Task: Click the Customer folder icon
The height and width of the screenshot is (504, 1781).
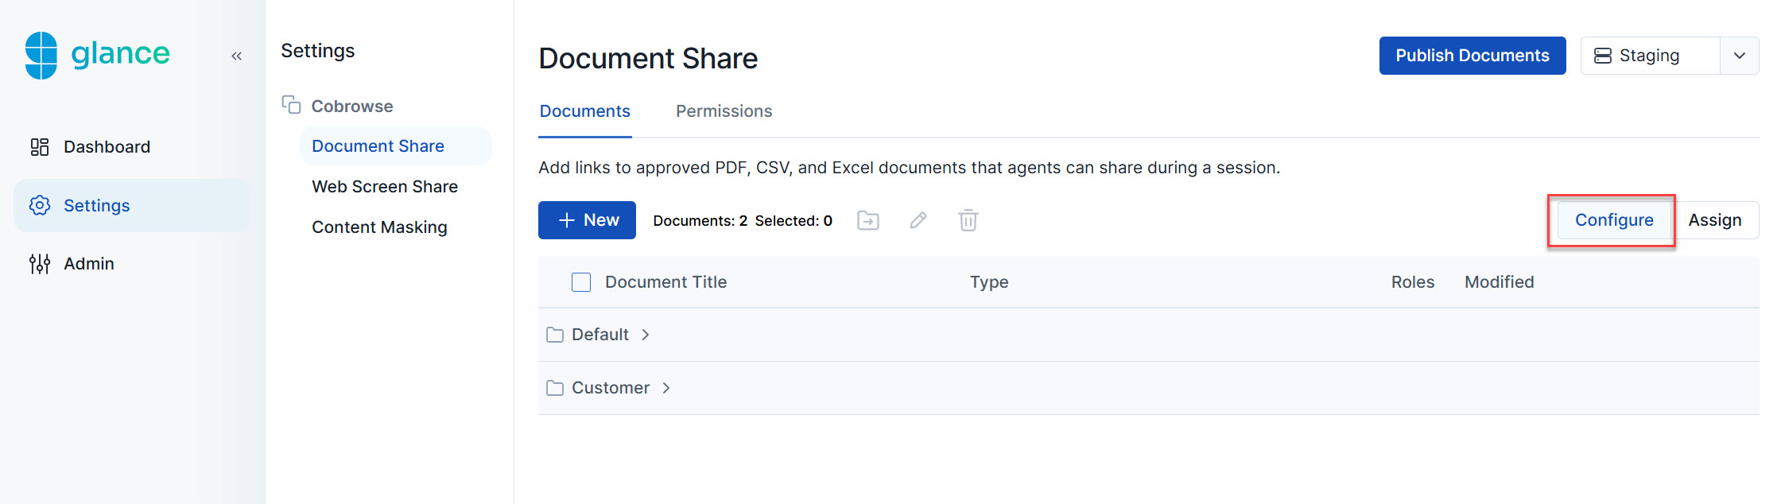Action: tap(555, 388)
